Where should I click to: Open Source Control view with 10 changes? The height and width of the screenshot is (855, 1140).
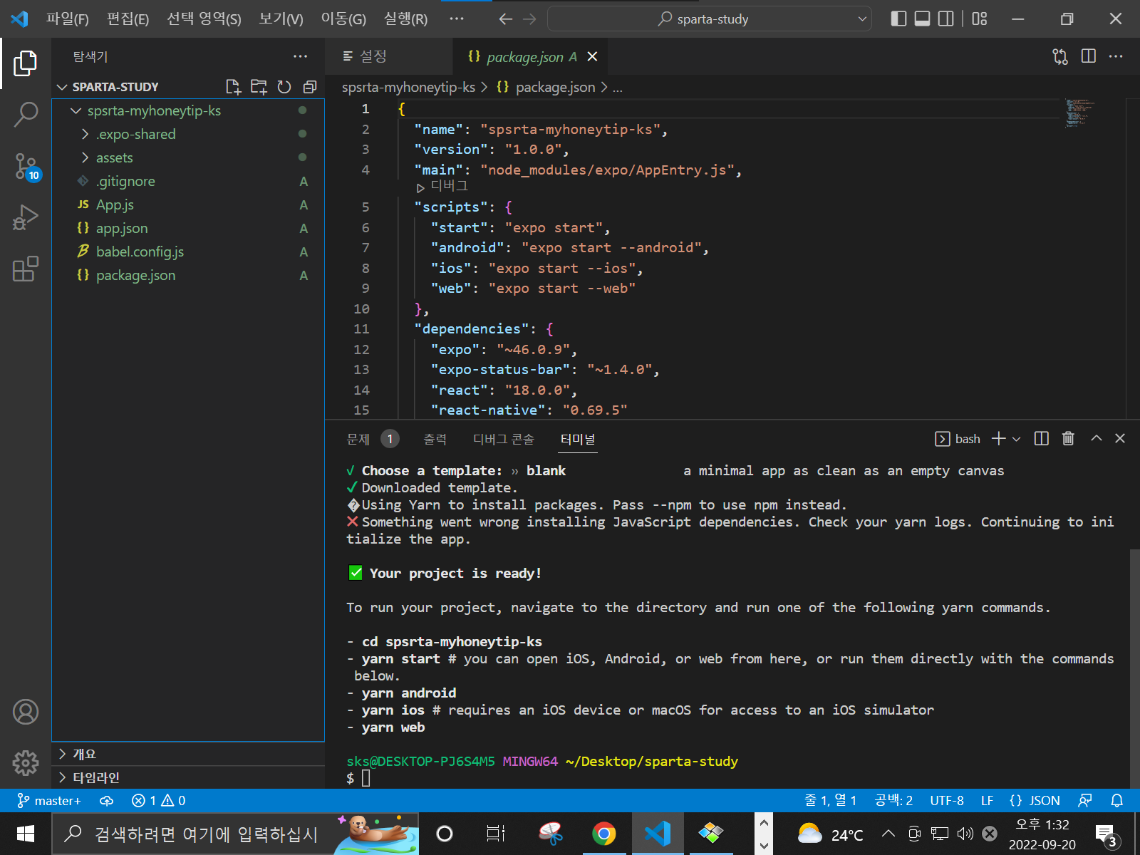pyautogui.click(x=26, y=166)
